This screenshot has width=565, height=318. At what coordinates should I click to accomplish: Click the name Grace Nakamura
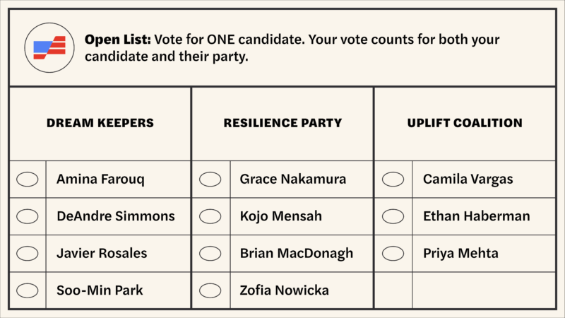point(293,179)
